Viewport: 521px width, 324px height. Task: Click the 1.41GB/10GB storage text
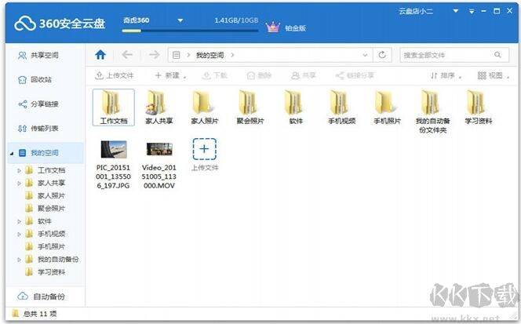pyautogui.click(x=236, y=20)
